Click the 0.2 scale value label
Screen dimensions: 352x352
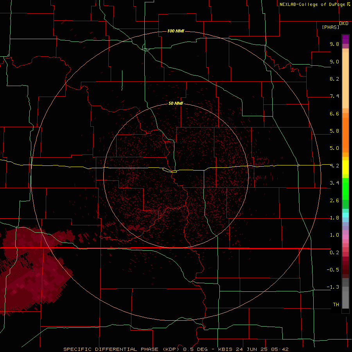334,253
